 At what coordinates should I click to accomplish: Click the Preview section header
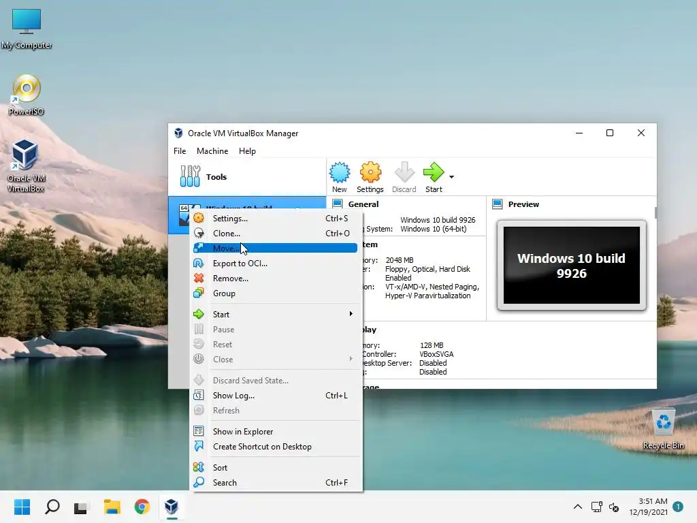coord(523,204)
